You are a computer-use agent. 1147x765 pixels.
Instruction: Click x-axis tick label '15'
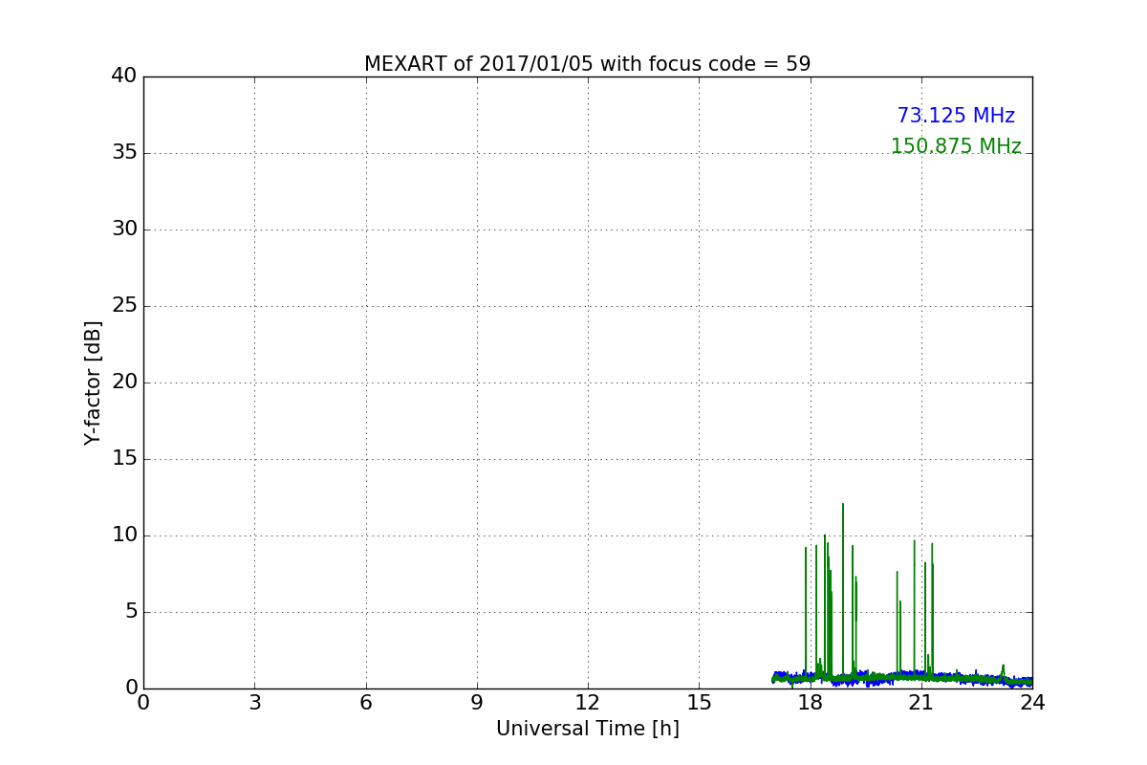699,703
